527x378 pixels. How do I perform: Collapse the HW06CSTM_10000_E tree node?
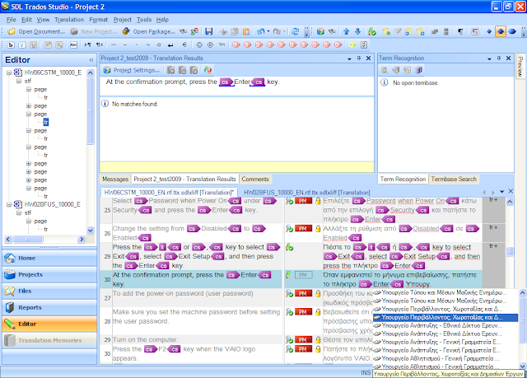point(9,72)
